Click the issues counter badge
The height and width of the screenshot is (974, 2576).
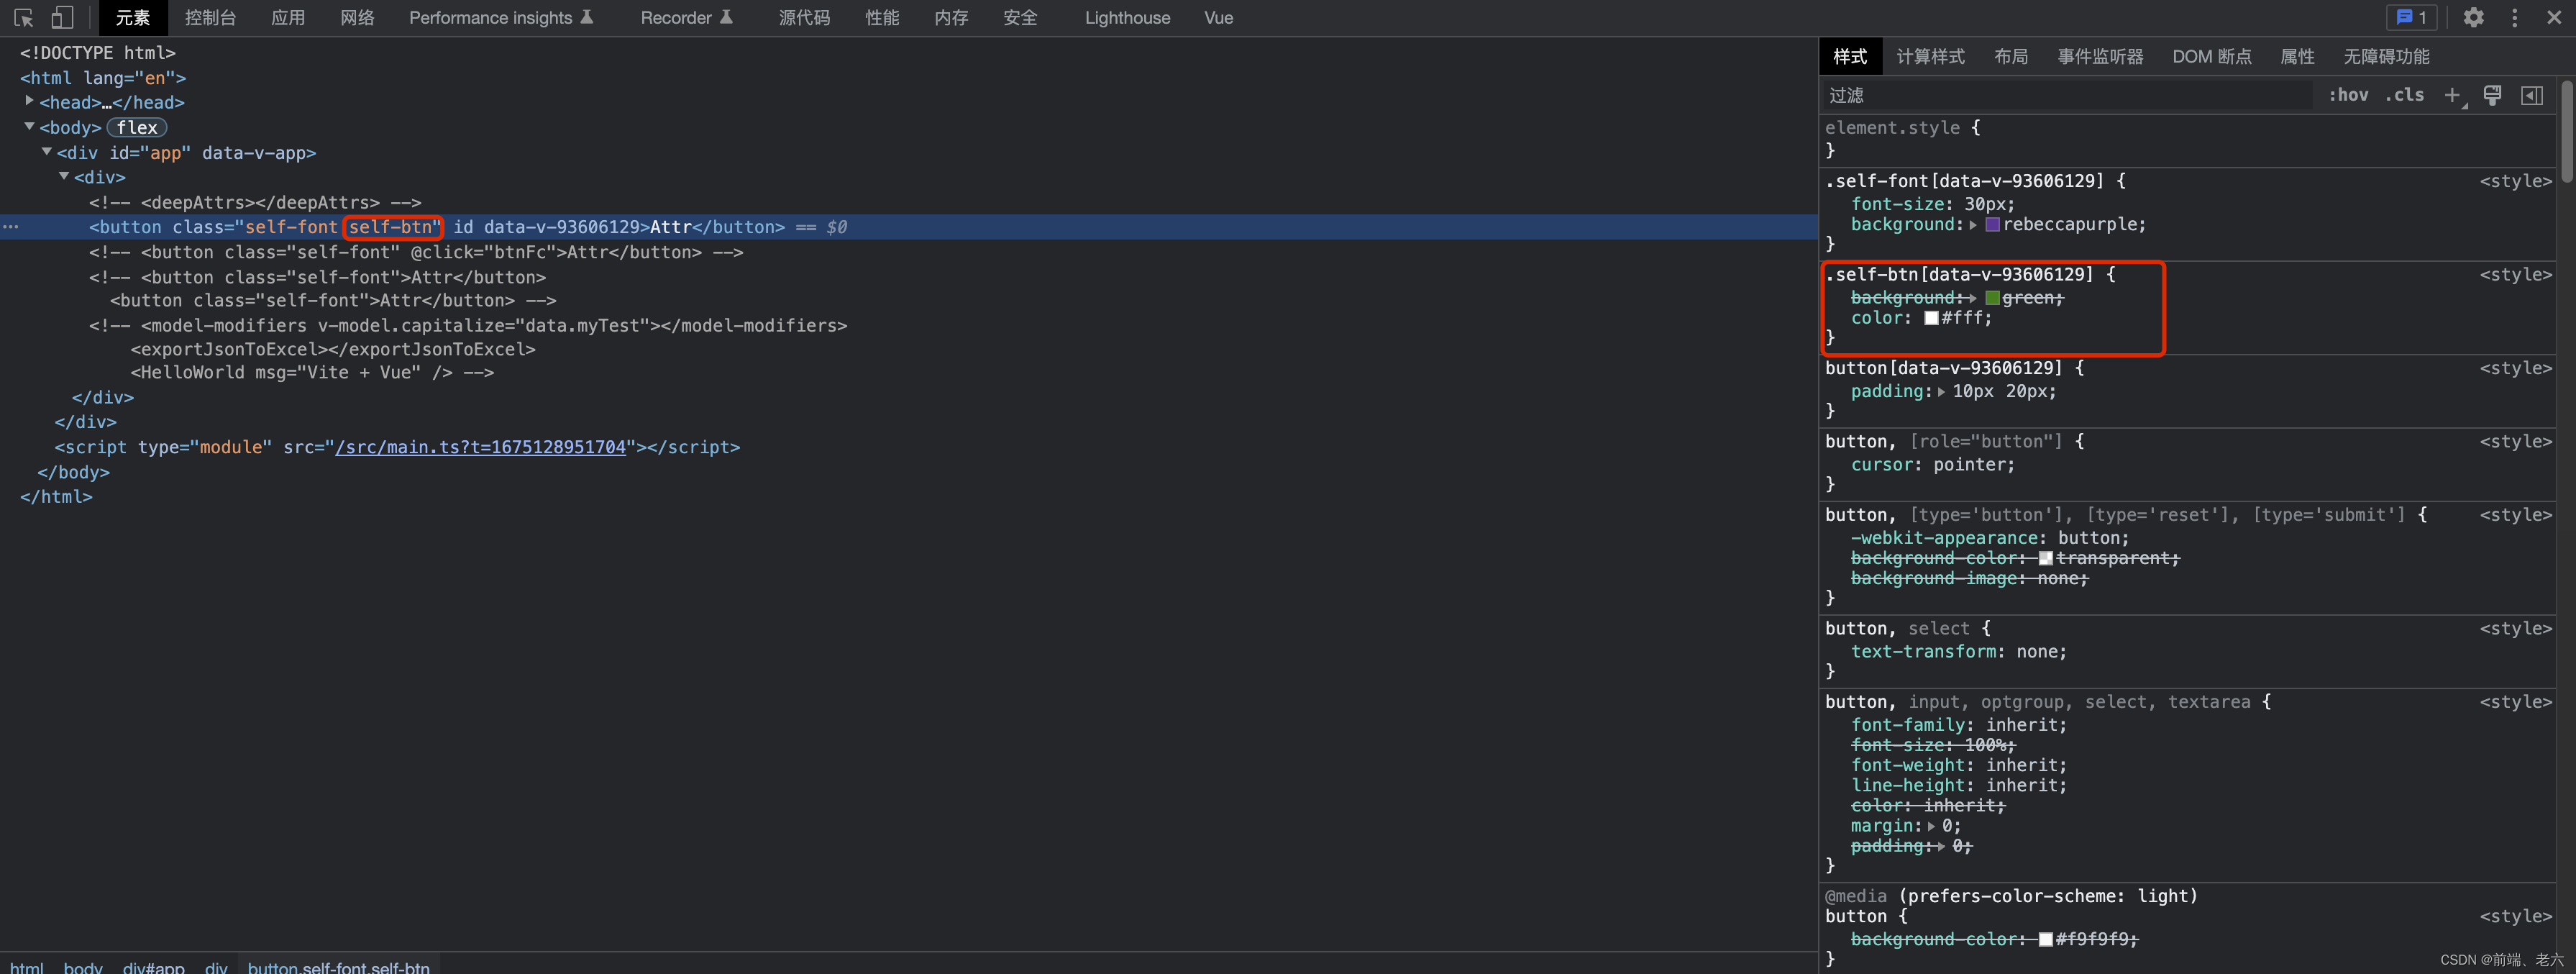(x=2411, y=17)
